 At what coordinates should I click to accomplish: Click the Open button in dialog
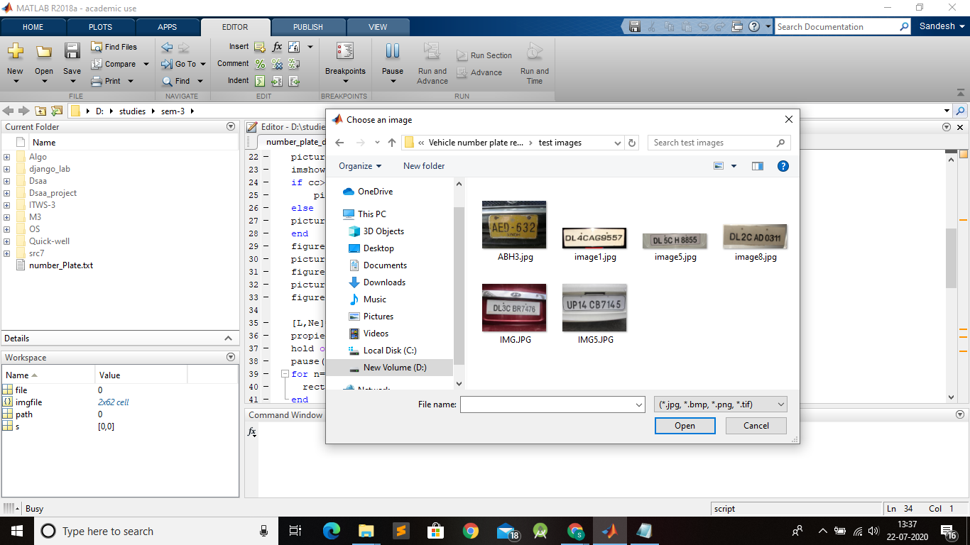[685, 426]
